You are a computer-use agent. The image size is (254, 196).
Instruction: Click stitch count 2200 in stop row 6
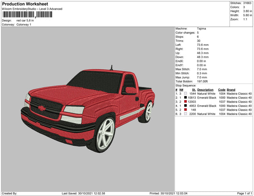193,114
